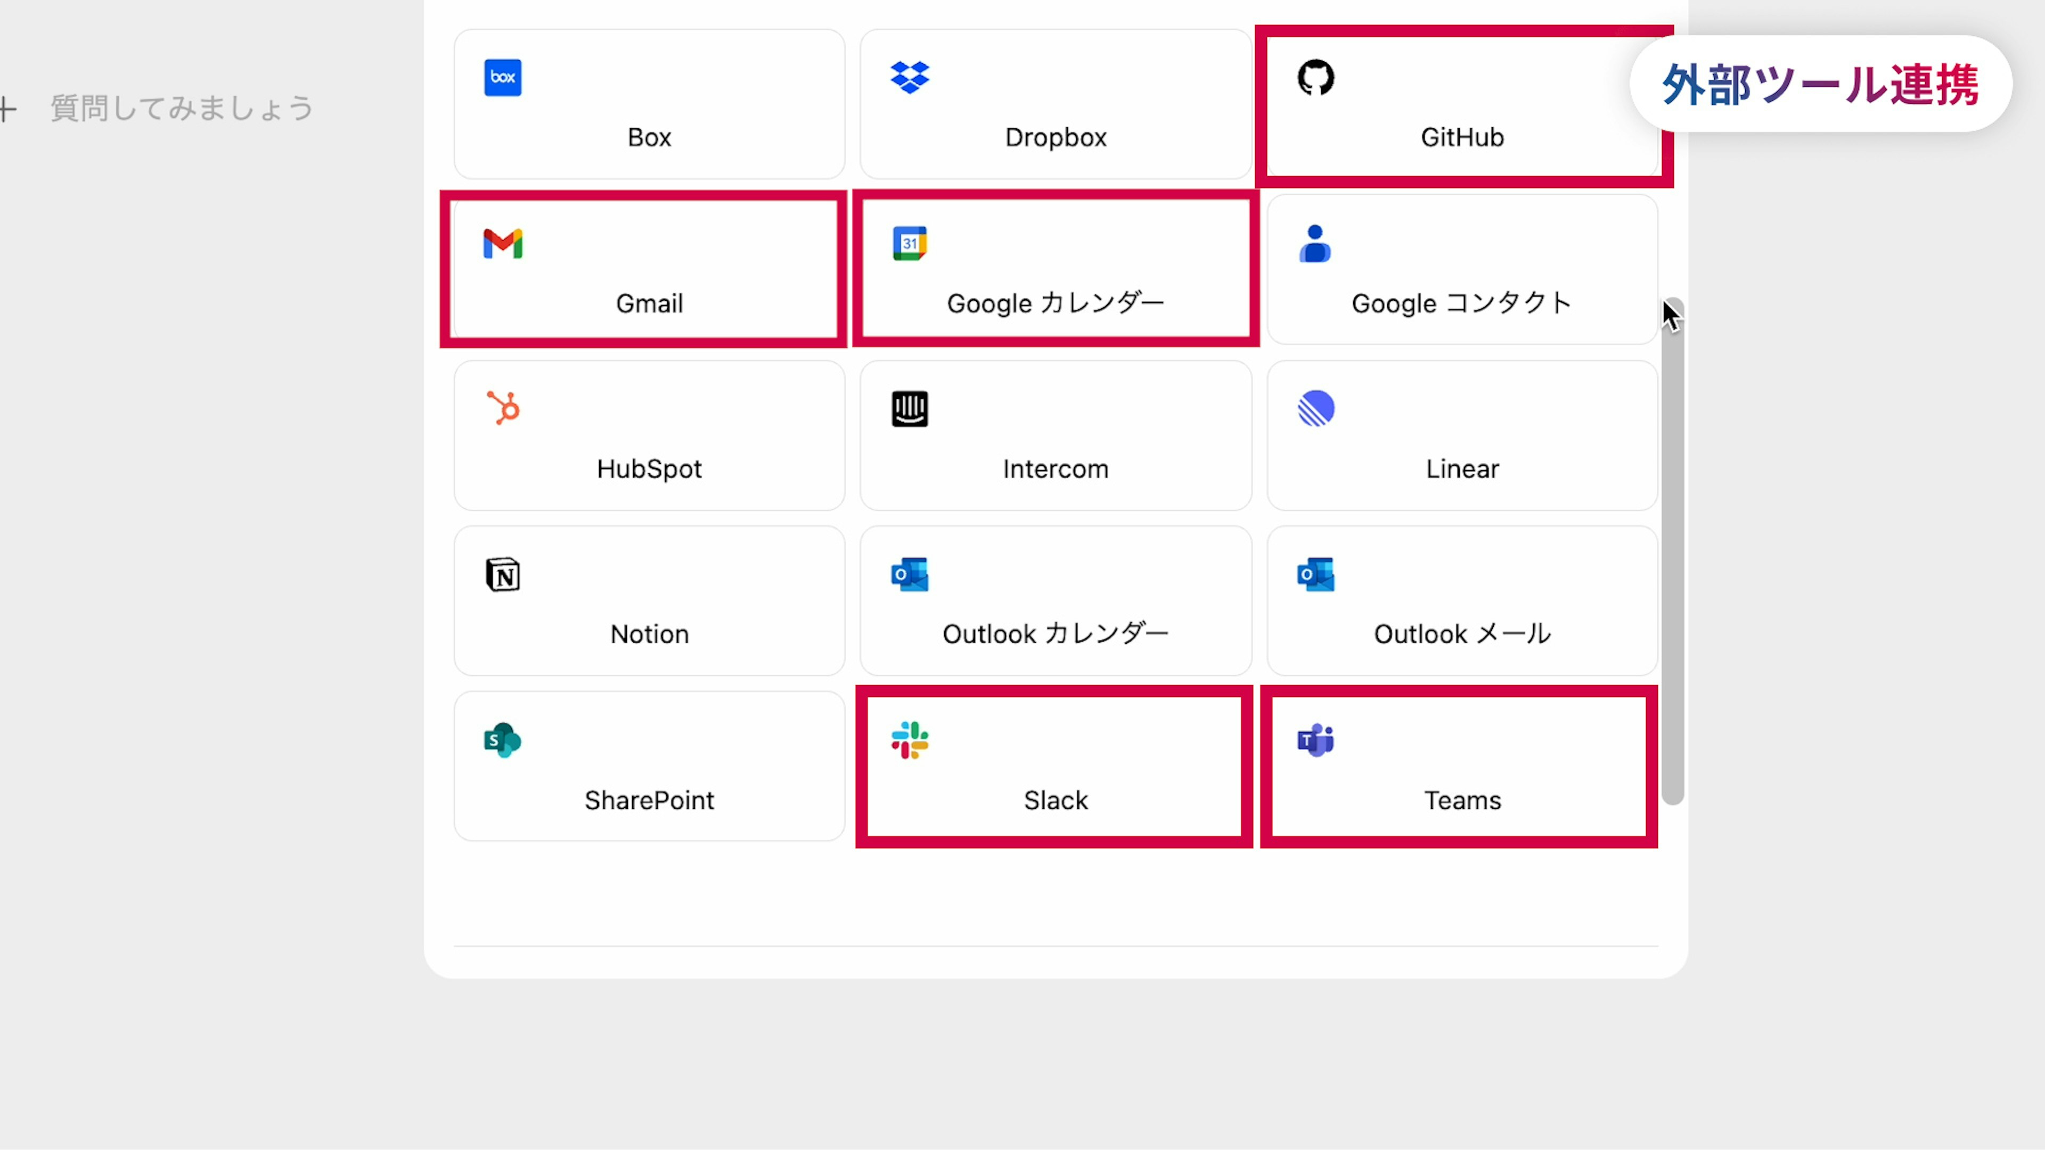The image size is (2045, 1150).
Task: Click the SharePoint logo icon
Action: (x=503, y=741)
